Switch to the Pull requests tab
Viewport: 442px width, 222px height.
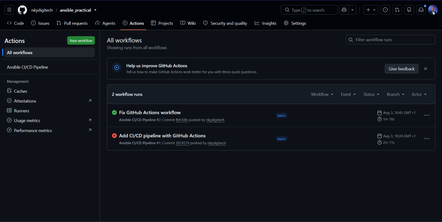click(72, 23)
